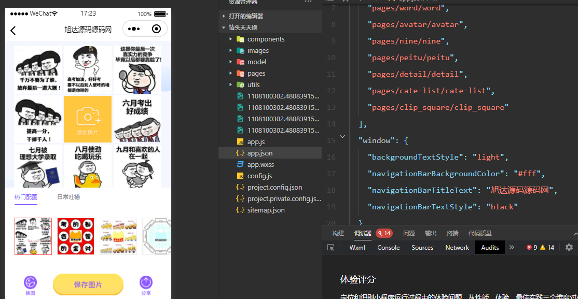Click line number 12 in the gutter
The width and height of the screenshot is (578, 299).
tap(331, 91)
